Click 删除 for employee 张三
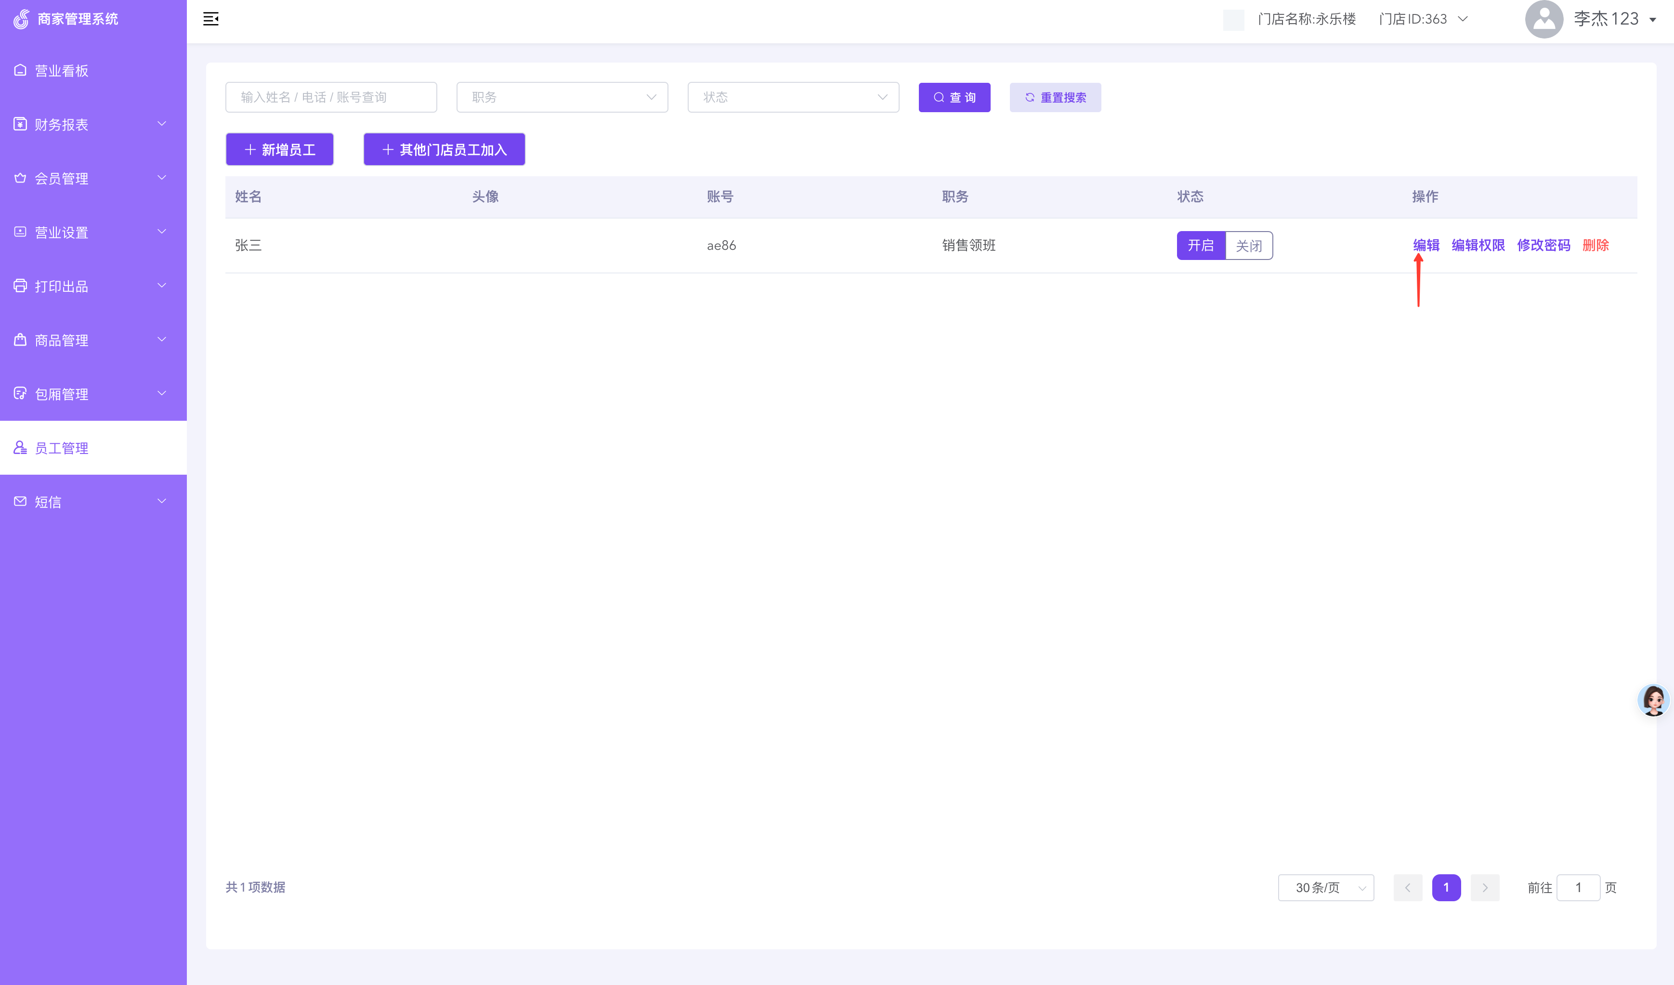This screenshot has width=1674, height=985. (x=1595, y=245)
